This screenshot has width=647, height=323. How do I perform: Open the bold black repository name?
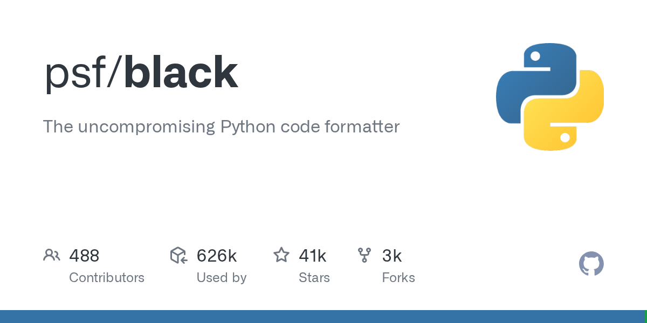[x=181, y=73]
